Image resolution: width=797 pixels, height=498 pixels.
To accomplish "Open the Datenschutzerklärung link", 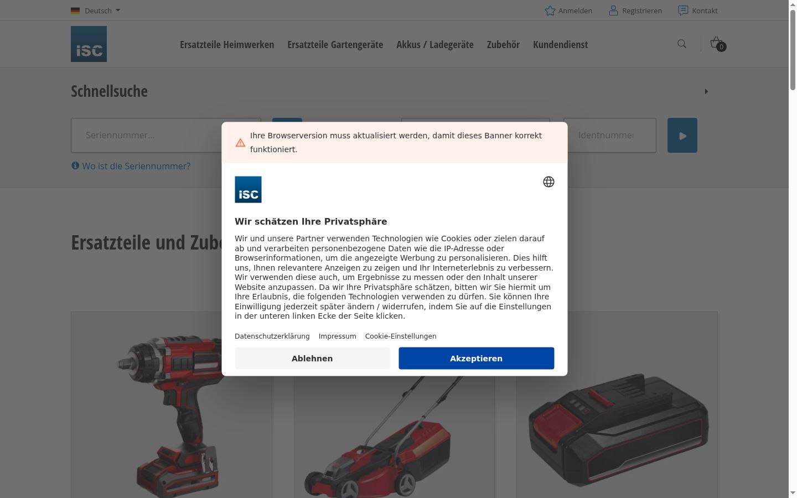I will [272, 336].
